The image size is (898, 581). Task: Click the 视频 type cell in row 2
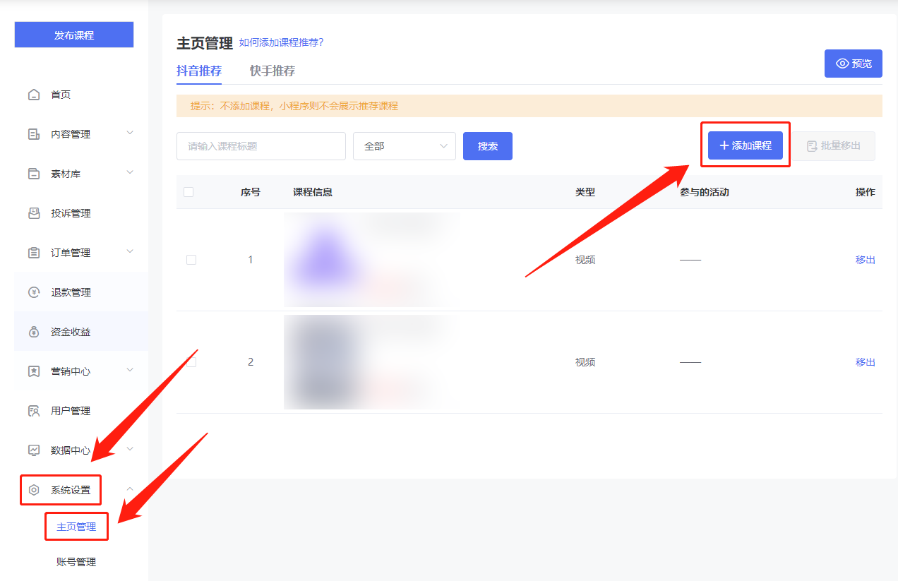(x=585, y=362)
